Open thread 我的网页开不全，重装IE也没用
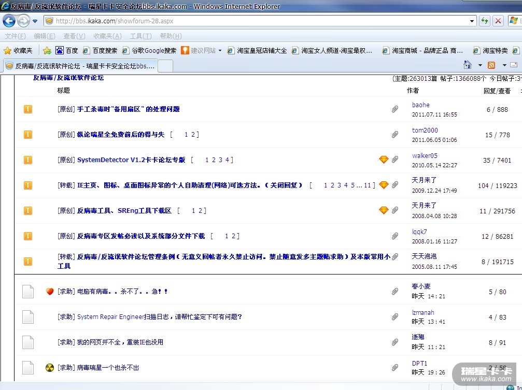The image size is (522, 390). pos(120,342)
